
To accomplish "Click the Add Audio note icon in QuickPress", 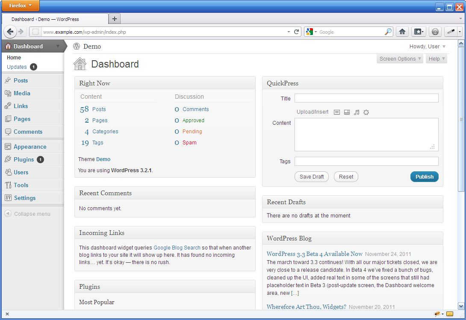I will click(x=357, y=112).
